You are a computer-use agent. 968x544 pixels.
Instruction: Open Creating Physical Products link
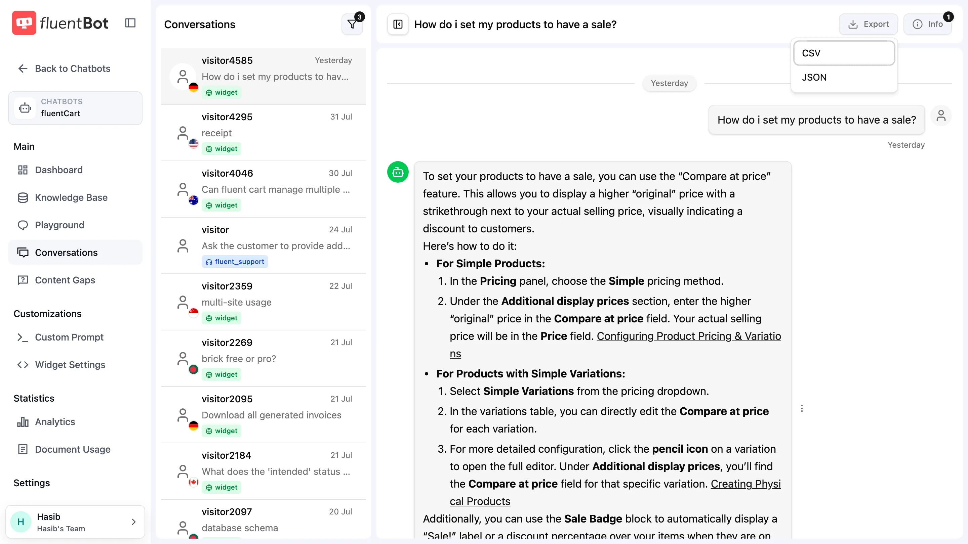point(745,484)
